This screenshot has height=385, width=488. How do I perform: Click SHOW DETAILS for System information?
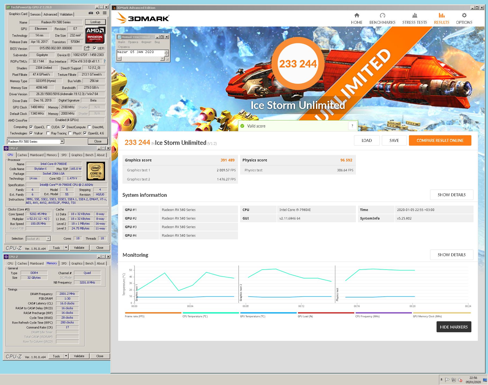(x=452, y=195)
